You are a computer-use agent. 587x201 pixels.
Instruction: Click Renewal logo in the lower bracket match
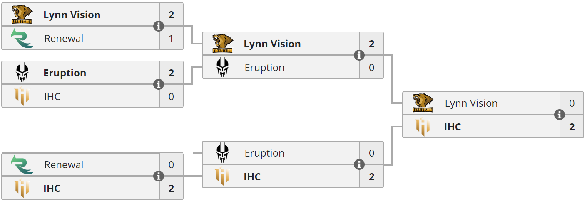pos(22,165)
